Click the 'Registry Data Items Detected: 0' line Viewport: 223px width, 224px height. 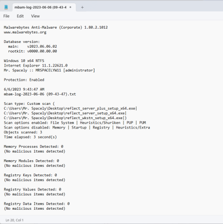tap(37, 203)
